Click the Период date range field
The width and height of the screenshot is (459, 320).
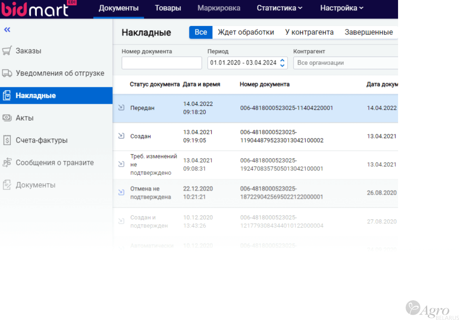tap(247, 63)
